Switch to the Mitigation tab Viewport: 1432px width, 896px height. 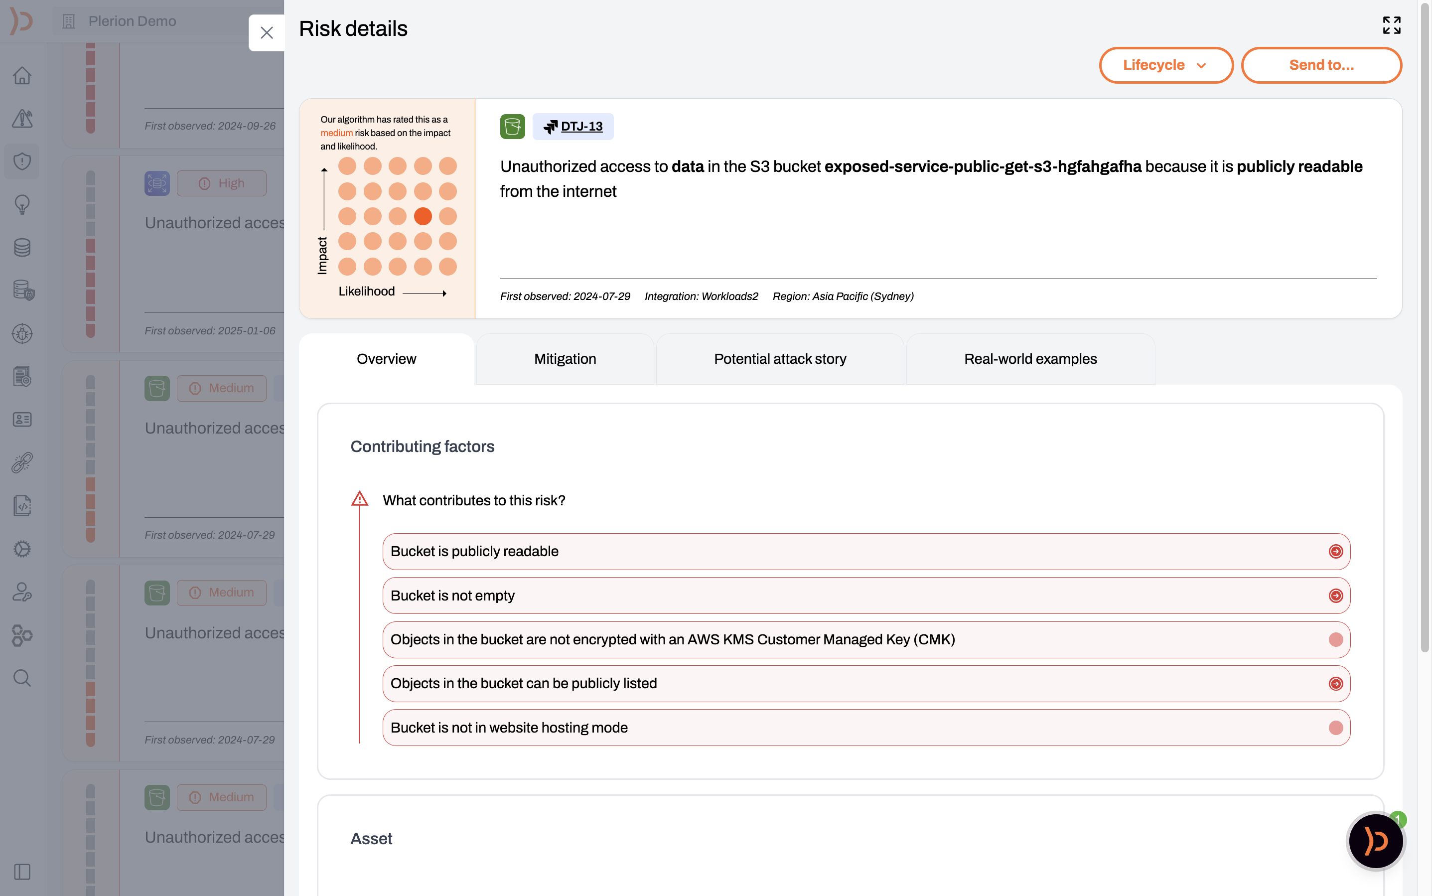pos(565,359)
